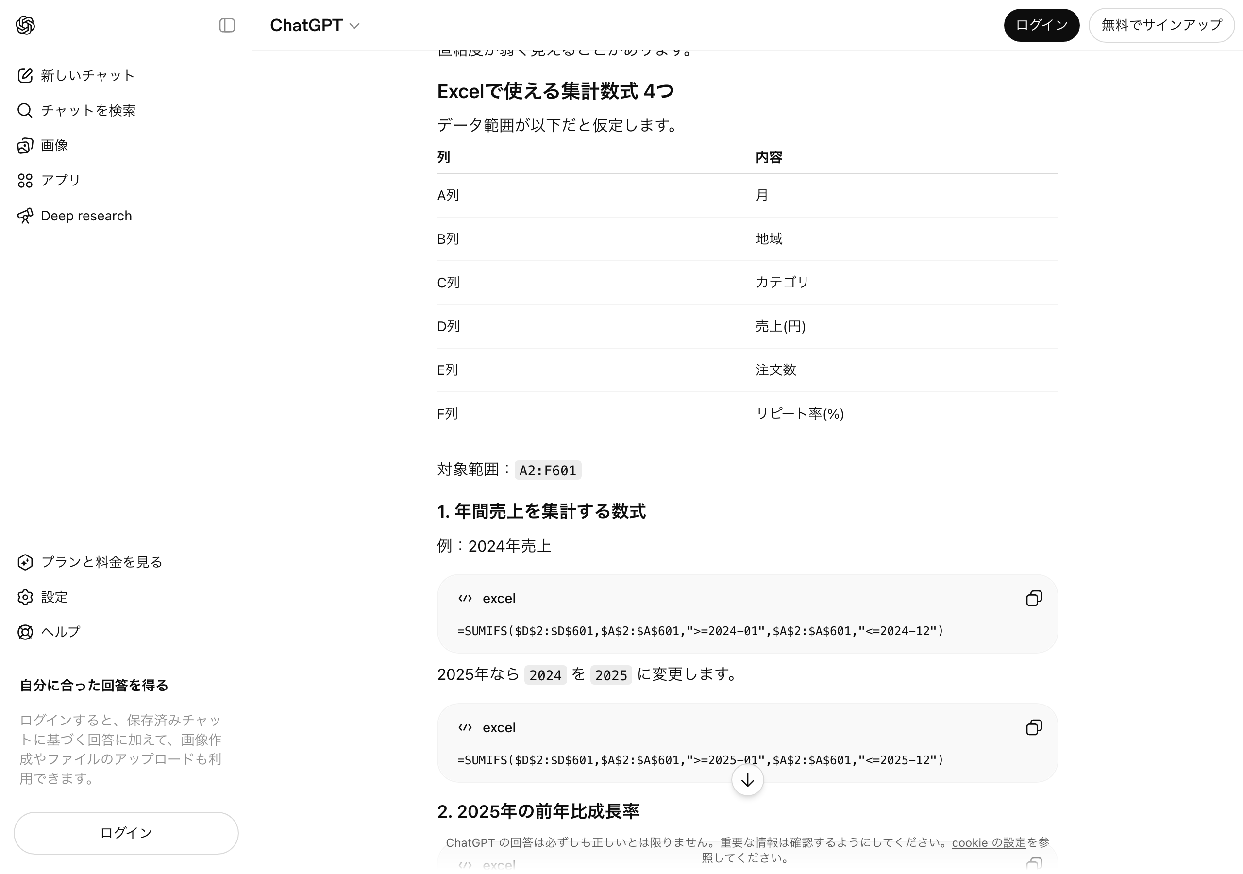The width and height of the screenshot is (1243, 874).
Task: Click table cell C列
Action: [x=448, y=283]
